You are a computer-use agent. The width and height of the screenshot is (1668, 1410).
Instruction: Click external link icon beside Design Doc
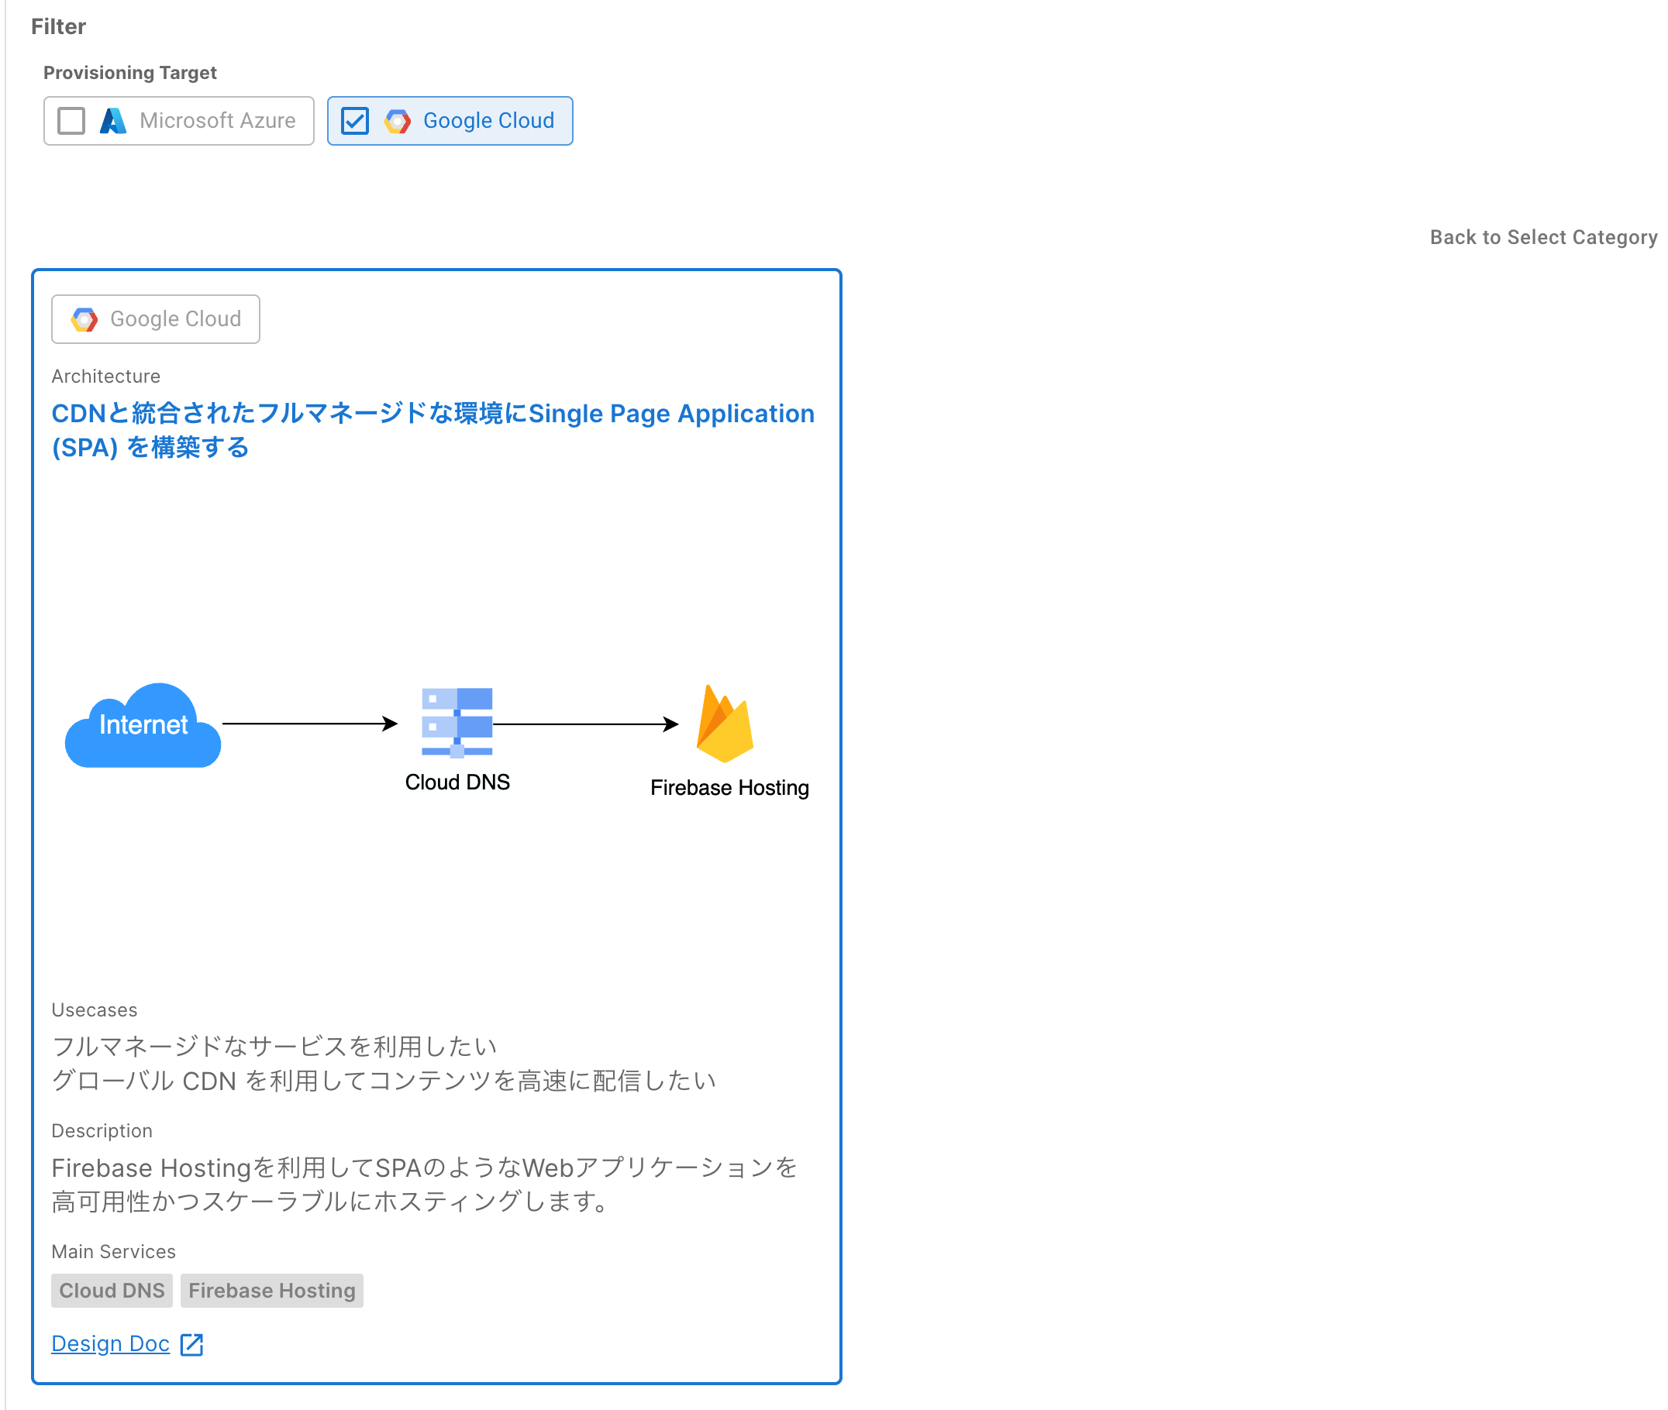point(192,1344)
